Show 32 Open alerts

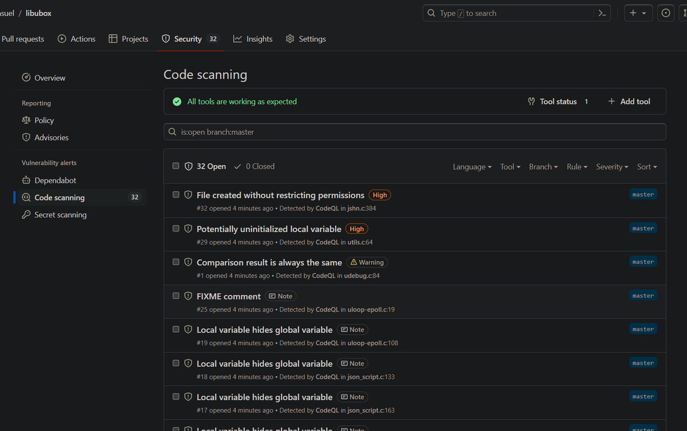coord(205,166)
